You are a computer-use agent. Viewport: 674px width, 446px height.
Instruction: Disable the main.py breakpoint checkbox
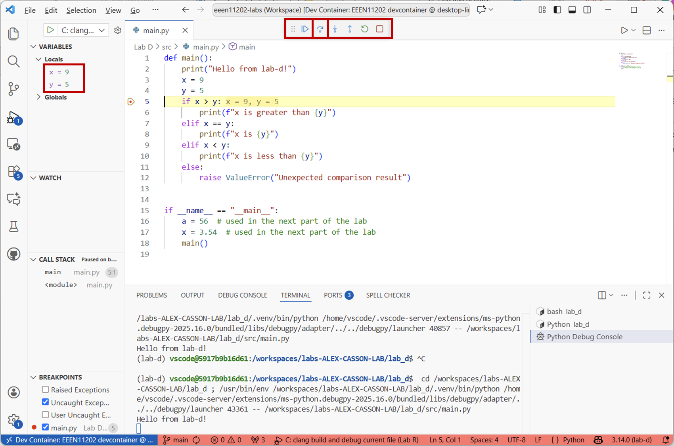point(46,427)
